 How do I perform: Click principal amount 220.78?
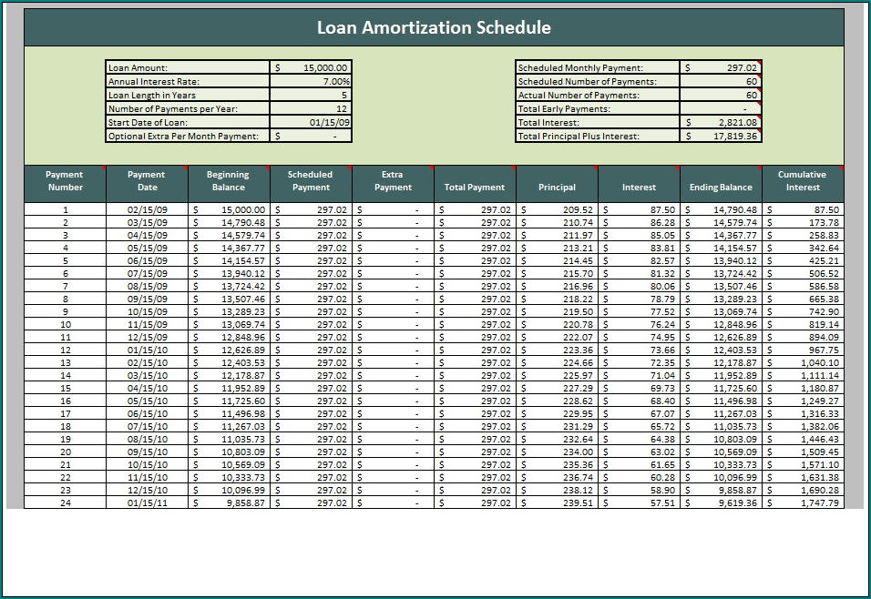(558, 325)
